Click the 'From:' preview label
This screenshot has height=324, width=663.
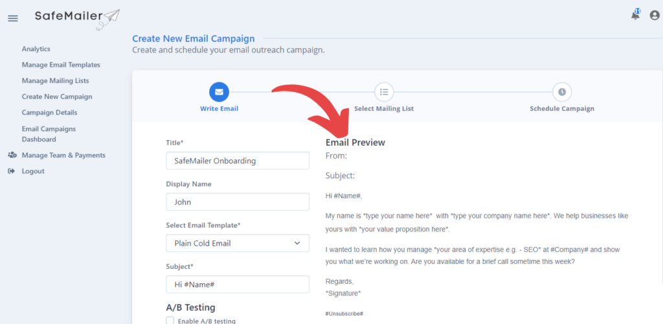point(336,156)
